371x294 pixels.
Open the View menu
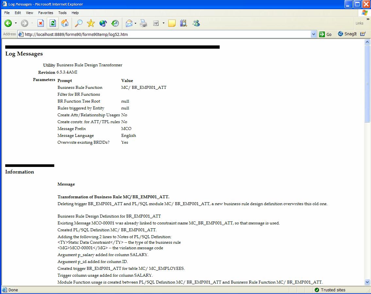pyautogui.click(x=29, y=13)
